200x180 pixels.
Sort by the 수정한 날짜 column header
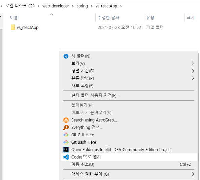click(x=108, y=17)
